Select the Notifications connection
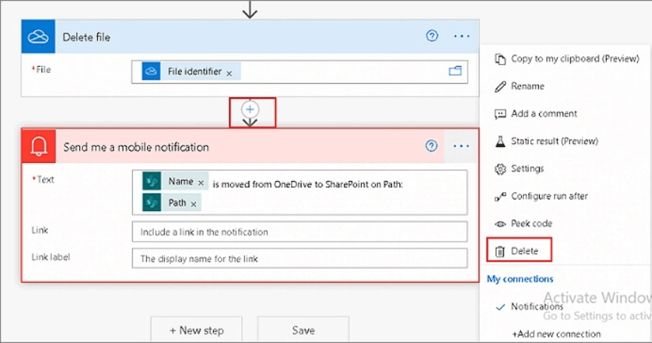Viewport: 652px width, 343px height. [537, 306]
